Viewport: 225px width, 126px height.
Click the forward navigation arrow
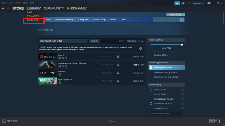[8, 8]
